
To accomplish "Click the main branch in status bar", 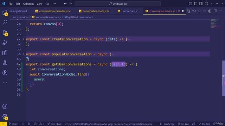I will click(x=13, y=124).
